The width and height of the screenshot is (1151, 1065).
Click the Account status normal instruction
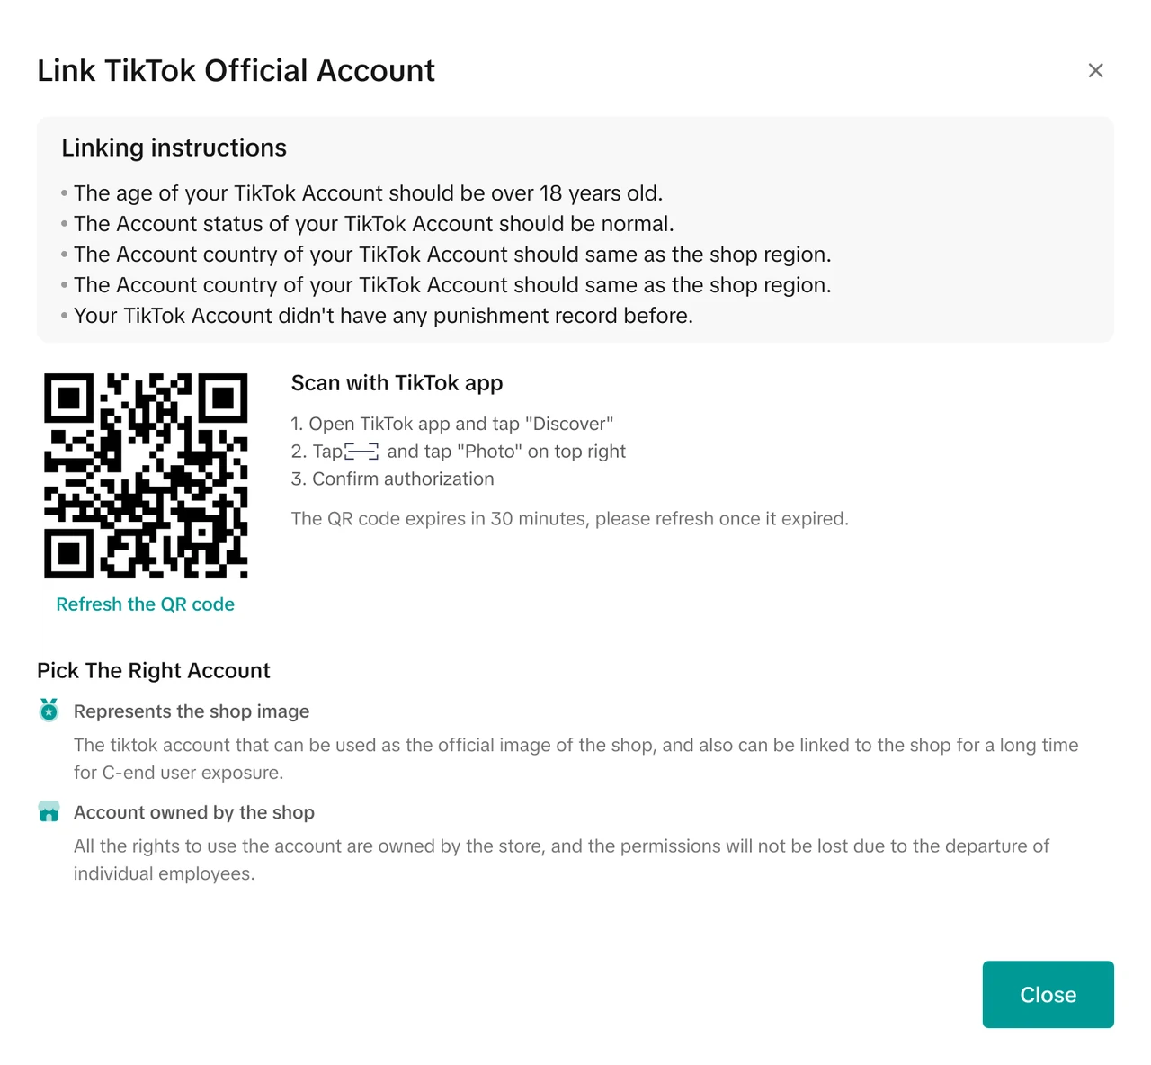coord(373,224)
